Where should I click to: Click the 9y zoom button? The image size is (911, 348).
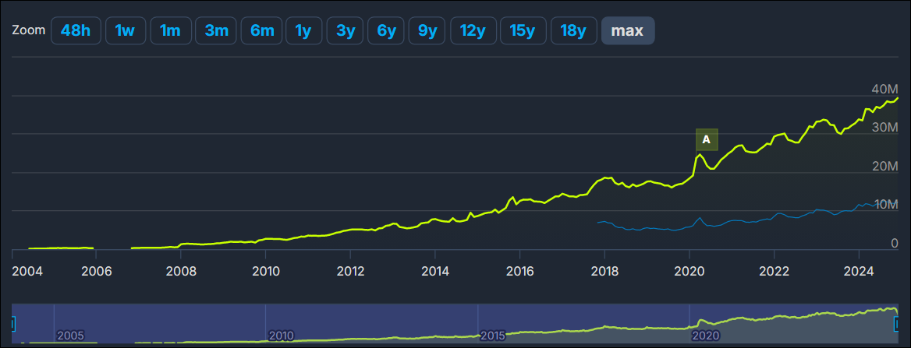pyautogui.click(x=427, y=31)
